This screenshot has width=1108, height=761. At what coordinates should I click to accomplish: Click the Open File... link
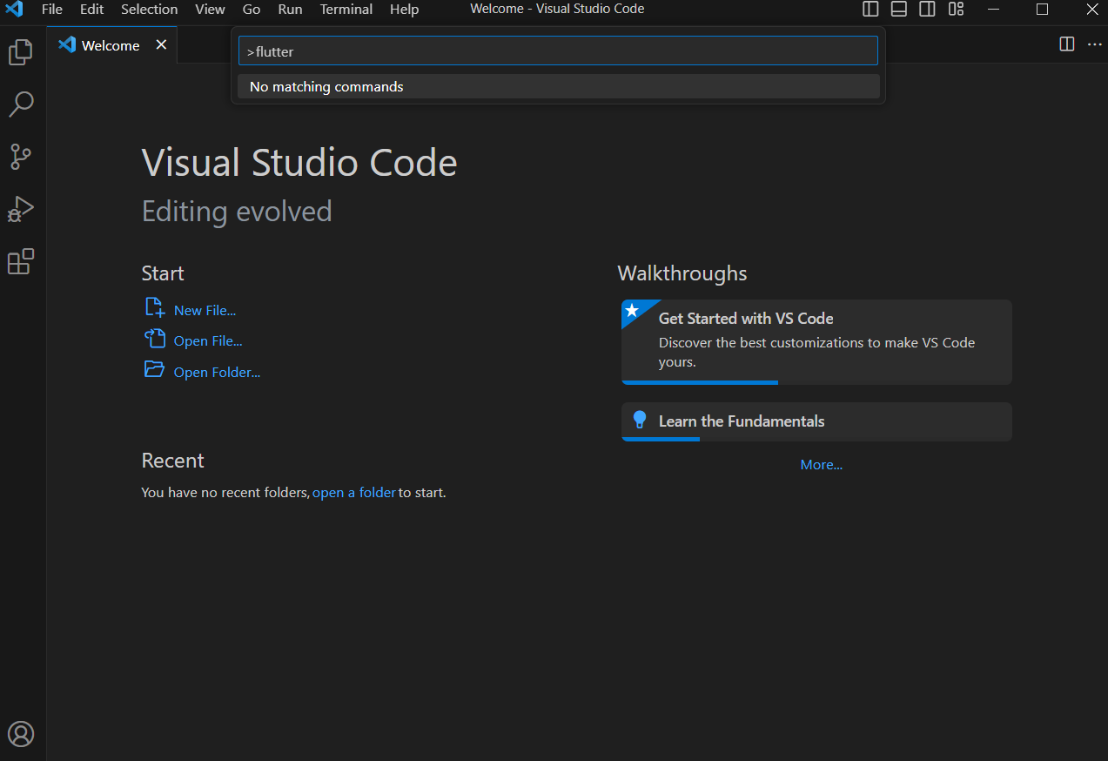pyautogui.click(x=208, y=341)
